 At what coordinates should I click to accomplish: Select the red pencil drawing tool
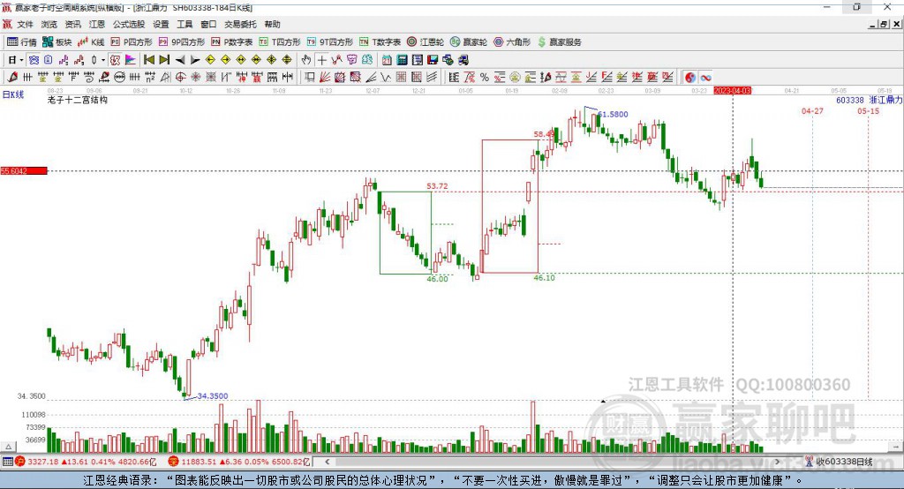(x=12, y=78)
